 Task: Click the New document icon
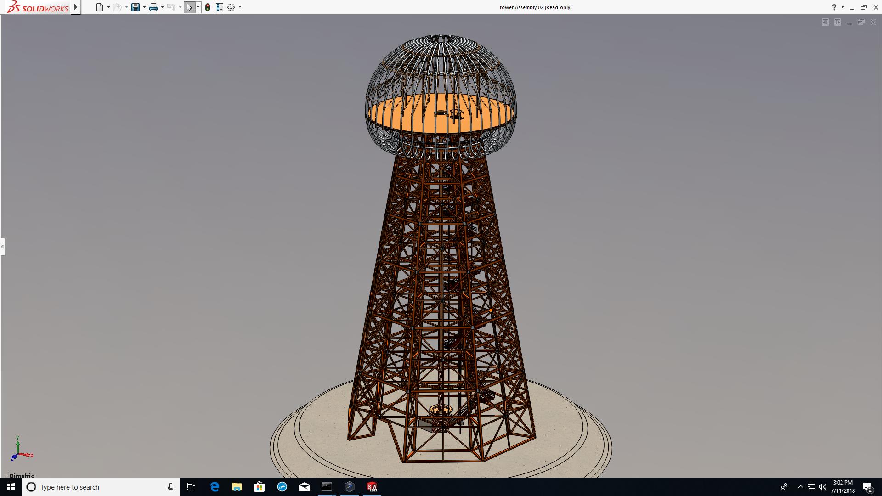(x=99, y=7)
